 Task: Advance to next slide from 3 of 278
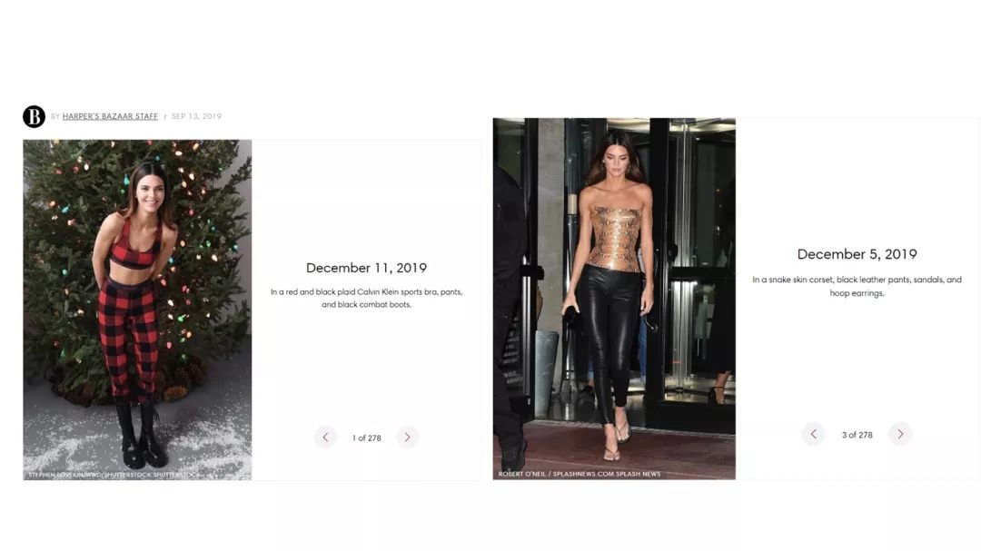(900, 434)
